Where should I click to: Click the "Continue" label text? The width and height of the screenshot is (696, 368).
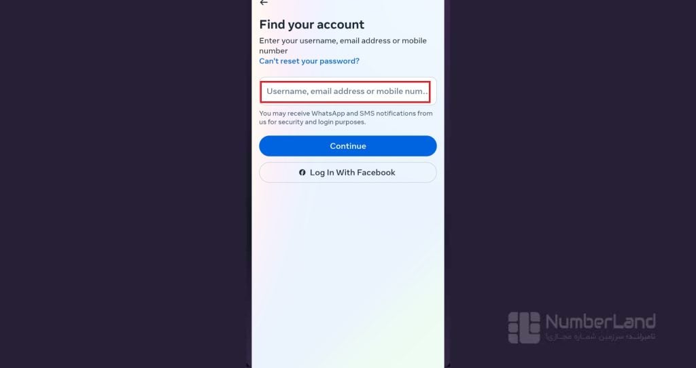(348, 146)
